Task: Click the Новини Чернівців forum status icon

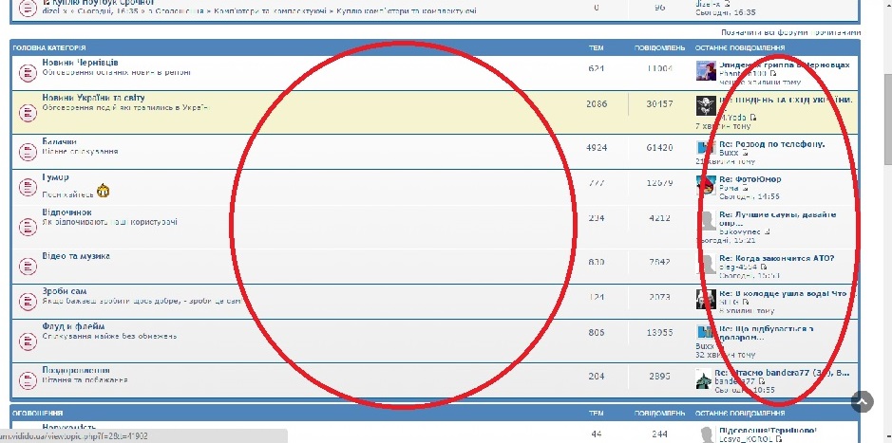Action: point(28,71)
